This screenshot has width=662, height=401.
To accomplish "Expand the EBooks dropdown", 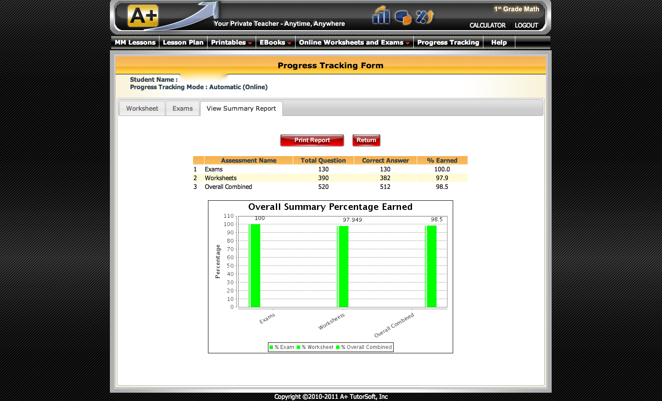I will point(275,42).
